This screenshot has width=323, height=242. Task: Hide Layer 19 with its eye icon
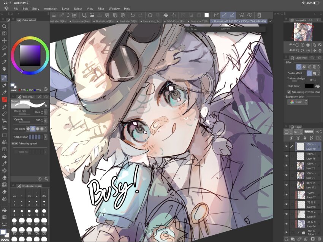[x=286, y=146]
